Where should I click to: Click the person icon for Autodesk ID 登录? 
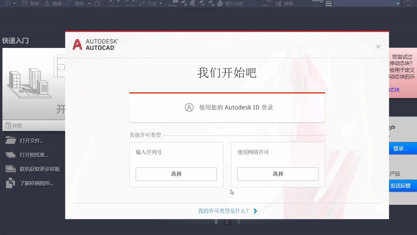pos(189,107)
